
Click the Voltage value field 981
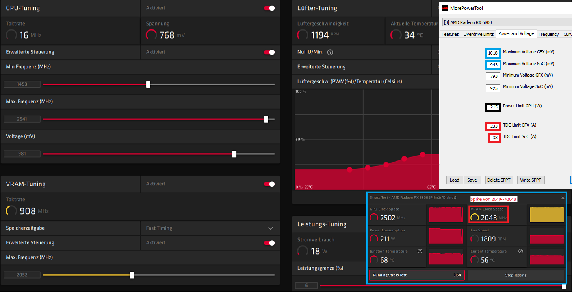tap(22, 154)
